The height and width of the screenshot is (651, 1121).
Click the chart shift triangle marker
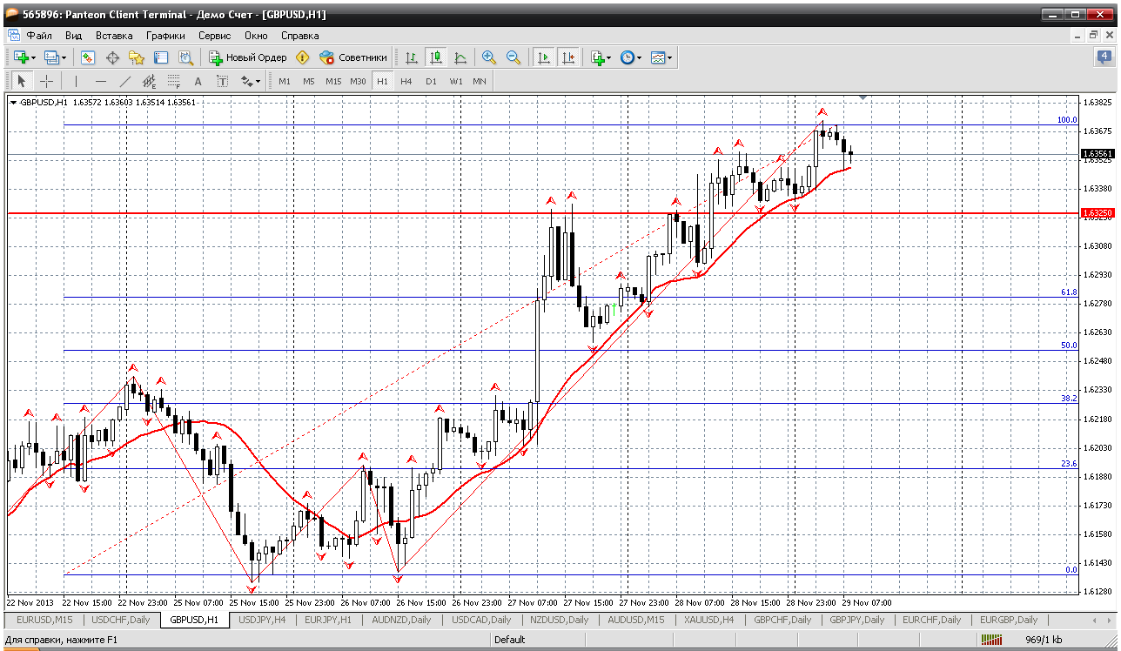(x=863, y=98)
